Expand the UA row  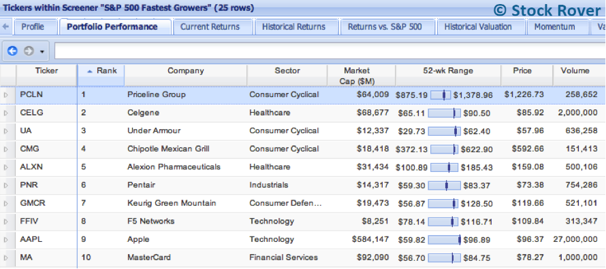6,131
